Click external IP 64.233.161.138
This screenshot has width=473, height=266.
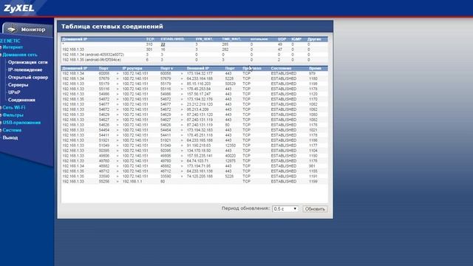[x=200, y=171]
